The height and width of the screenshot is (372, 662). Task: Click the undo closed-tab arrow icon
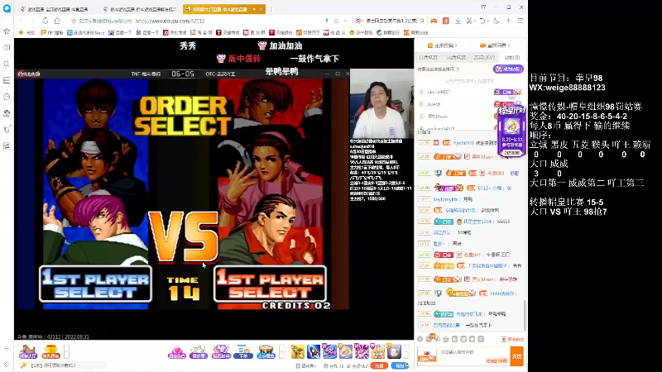coord(482,21)
